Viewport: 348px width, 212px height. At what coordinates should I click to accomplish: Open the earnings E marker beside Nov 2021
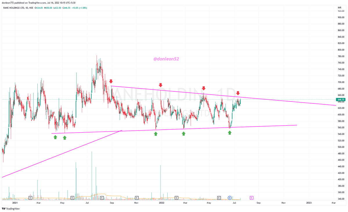point(137,198)
